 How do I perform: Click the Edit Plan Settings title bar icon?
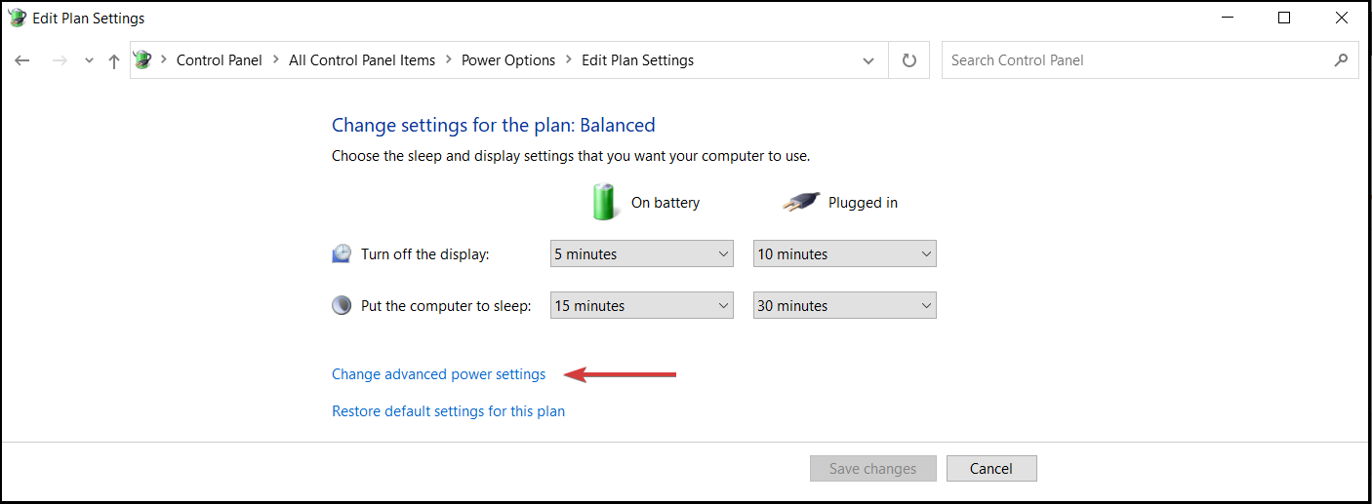coord(17,18)
